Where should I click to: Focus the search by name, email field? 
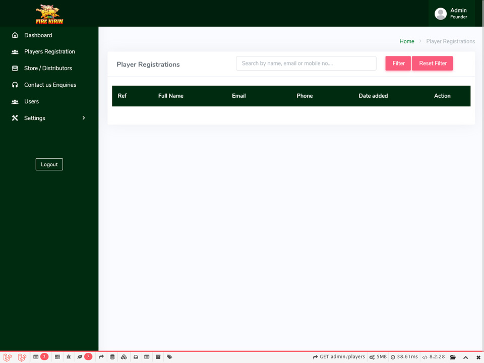point(306,64)
